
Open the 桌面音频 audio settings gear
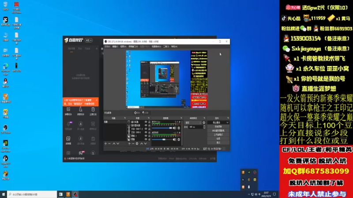click(179, 139)
